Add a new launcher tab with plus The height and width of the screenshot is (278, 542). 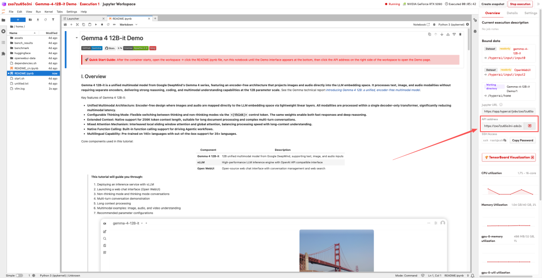(x=155, y=18)
